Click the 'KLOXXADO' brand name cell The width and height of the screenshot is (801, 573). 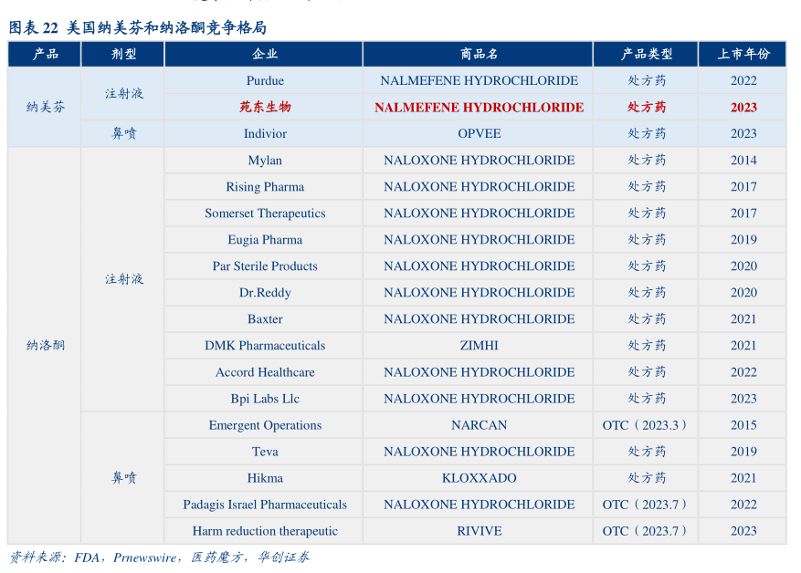tap(479, 479)
